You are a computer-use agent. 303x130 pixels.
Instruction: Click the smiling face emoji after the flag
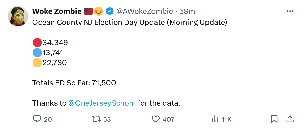click(99, 11)
